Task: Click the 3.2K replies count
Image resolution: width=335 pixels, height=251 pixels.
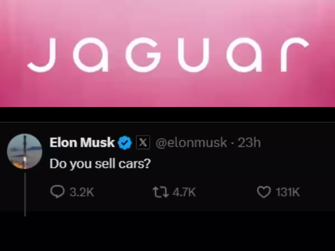Action: click(82, 192)
